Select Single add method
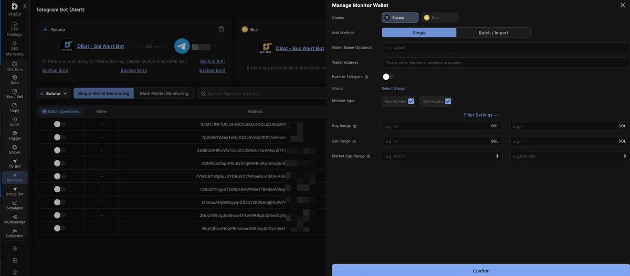 (419, 32)
